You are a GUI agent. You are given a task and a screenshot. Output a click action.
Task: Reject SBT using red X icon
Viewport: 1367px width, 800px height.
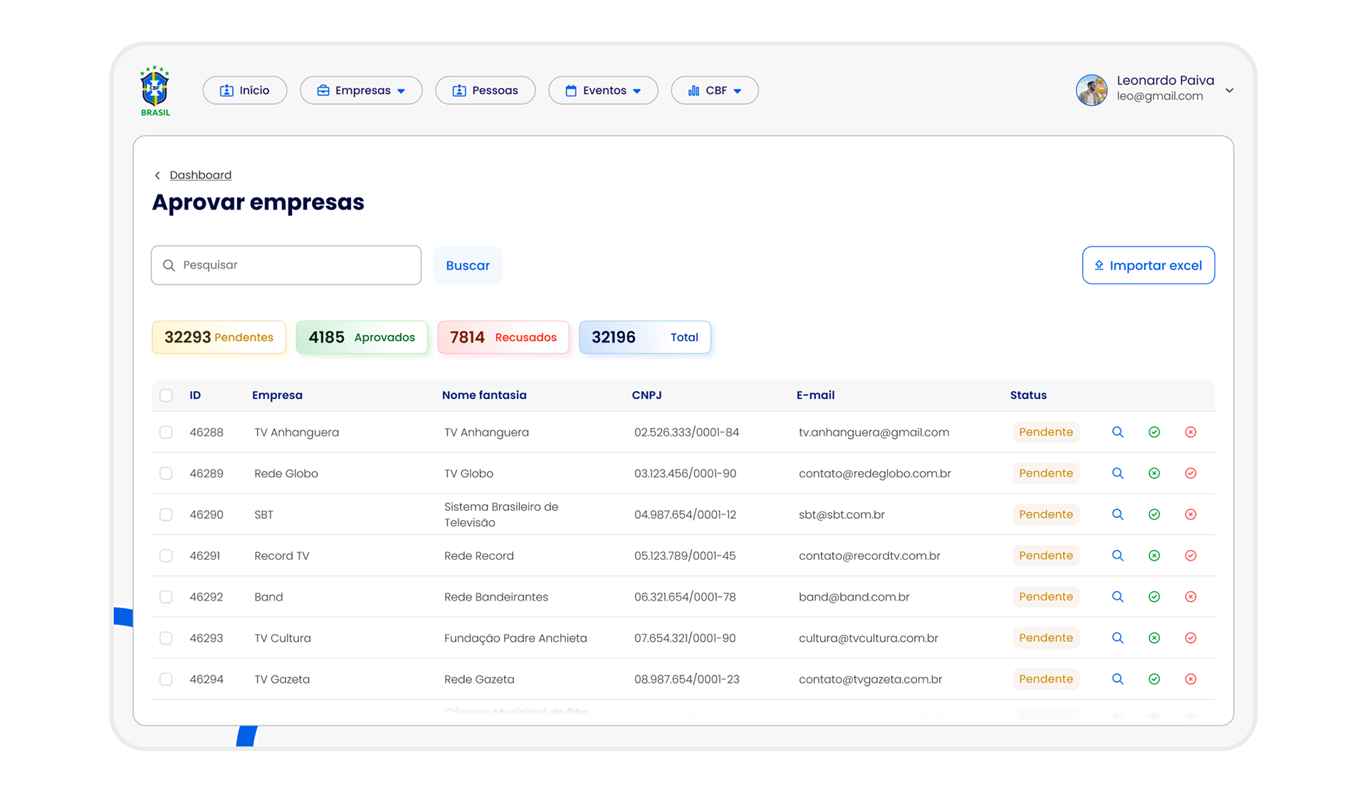pyautogui.click(x=1190, y=514)
